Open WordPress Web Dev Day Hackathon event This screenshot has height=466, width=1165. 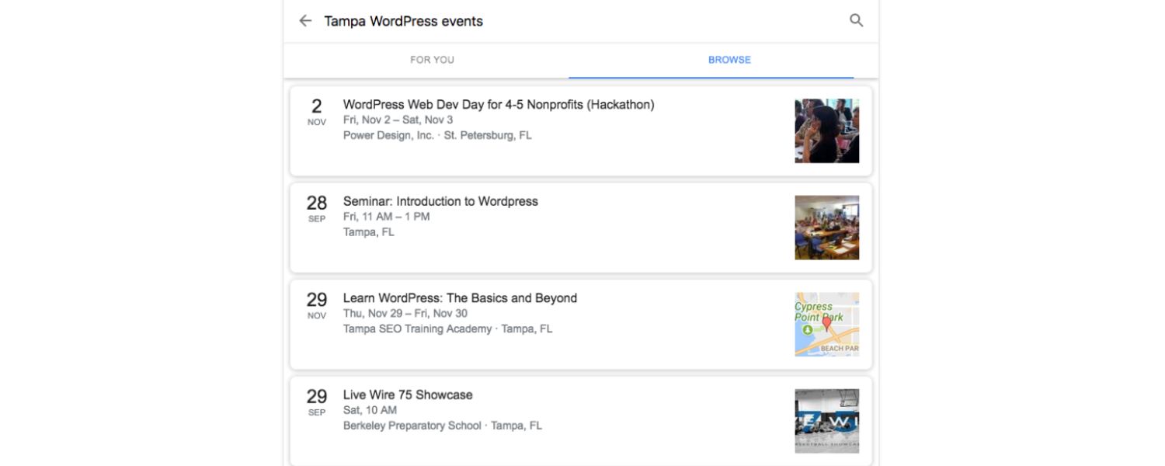(499, 105)
